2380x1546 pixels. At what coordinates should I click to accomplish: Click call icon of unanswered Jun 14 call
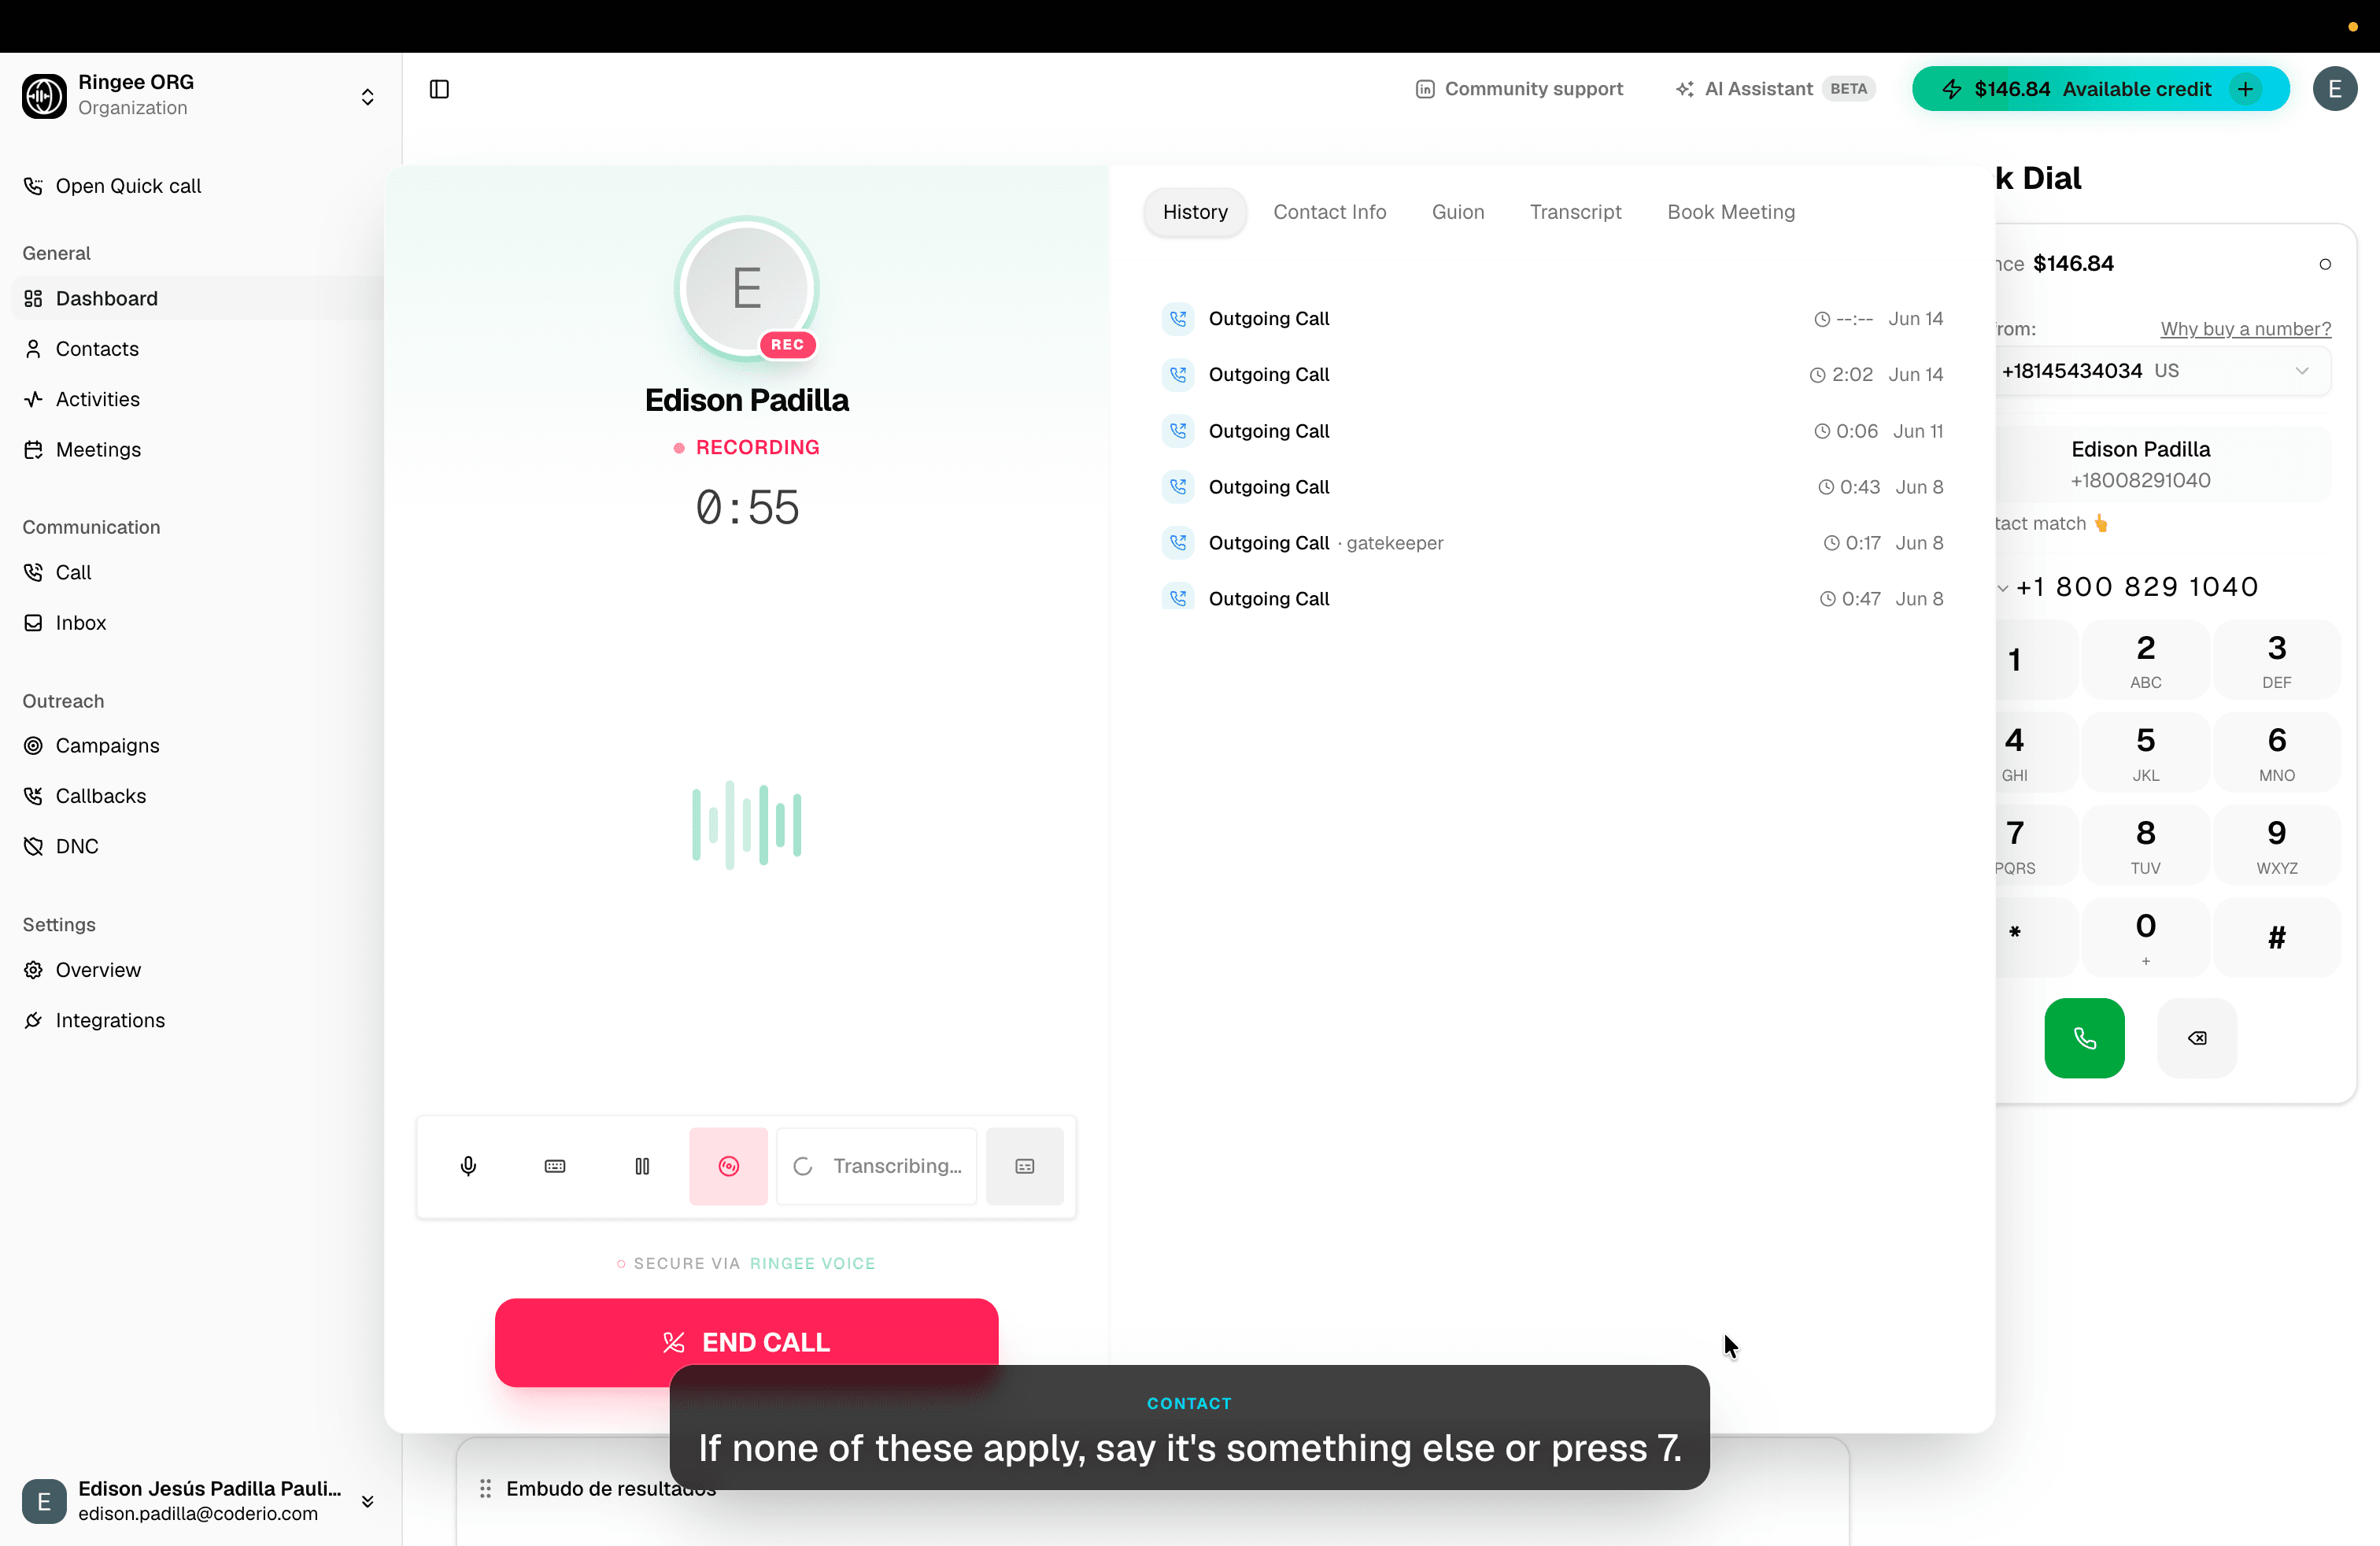pos(1178,318)
